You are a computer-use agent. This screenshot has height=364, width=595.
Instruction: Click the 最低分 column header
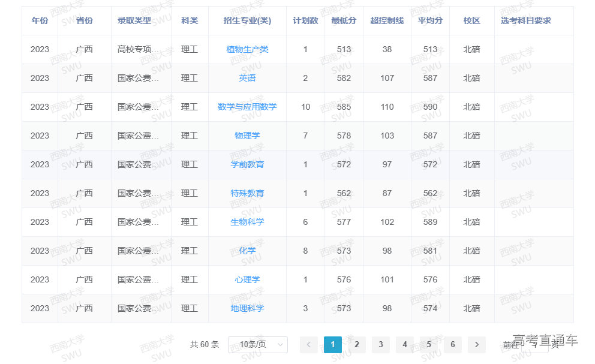tap(344, 20)
